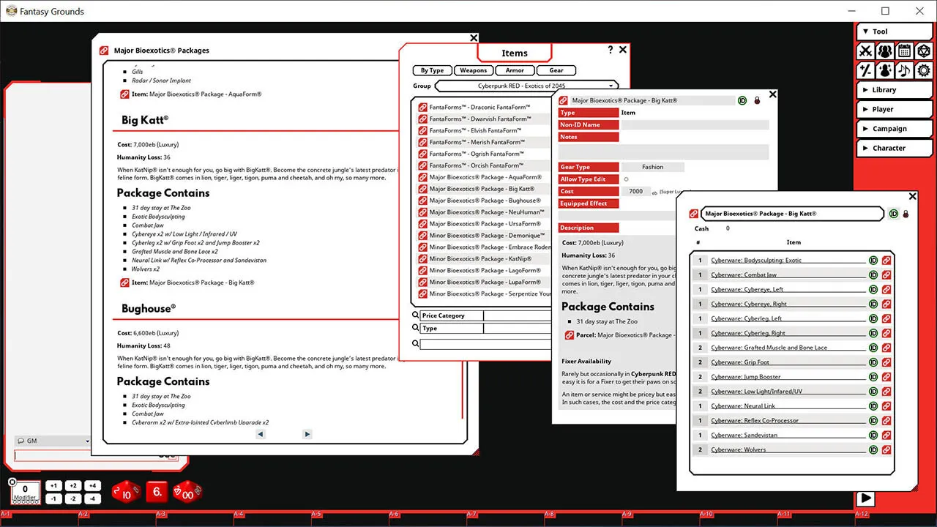Viewport: 937px width, 527px height.
Task: Reset the modifier via circle icon
Action: (x=12, y=482)
